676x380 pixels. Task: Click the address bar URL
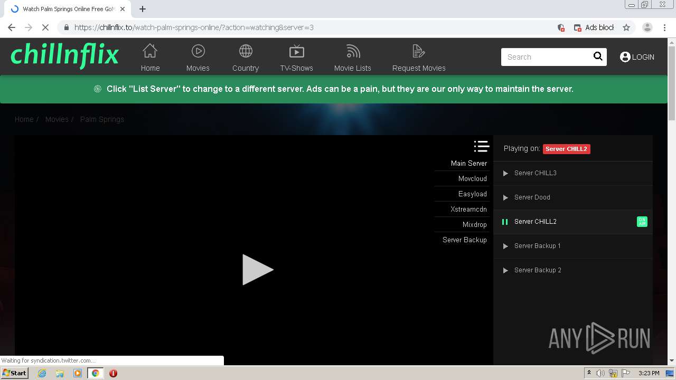pyautogui.click(x=194, y=27)
